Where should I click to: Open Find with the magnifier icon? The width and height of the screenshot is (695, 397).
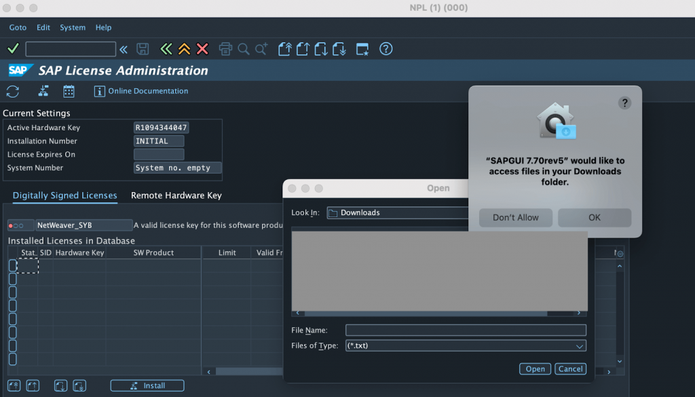pos(244,49)
